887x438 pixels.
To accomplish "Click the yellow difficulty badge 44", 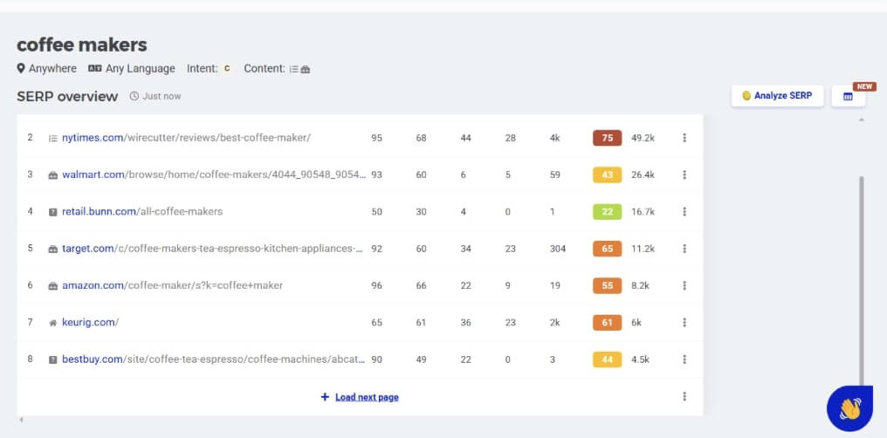I will coord(607,359).
